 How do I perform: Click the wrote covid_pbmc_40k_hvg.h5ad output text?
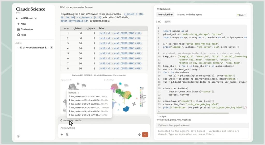point(174,120)
